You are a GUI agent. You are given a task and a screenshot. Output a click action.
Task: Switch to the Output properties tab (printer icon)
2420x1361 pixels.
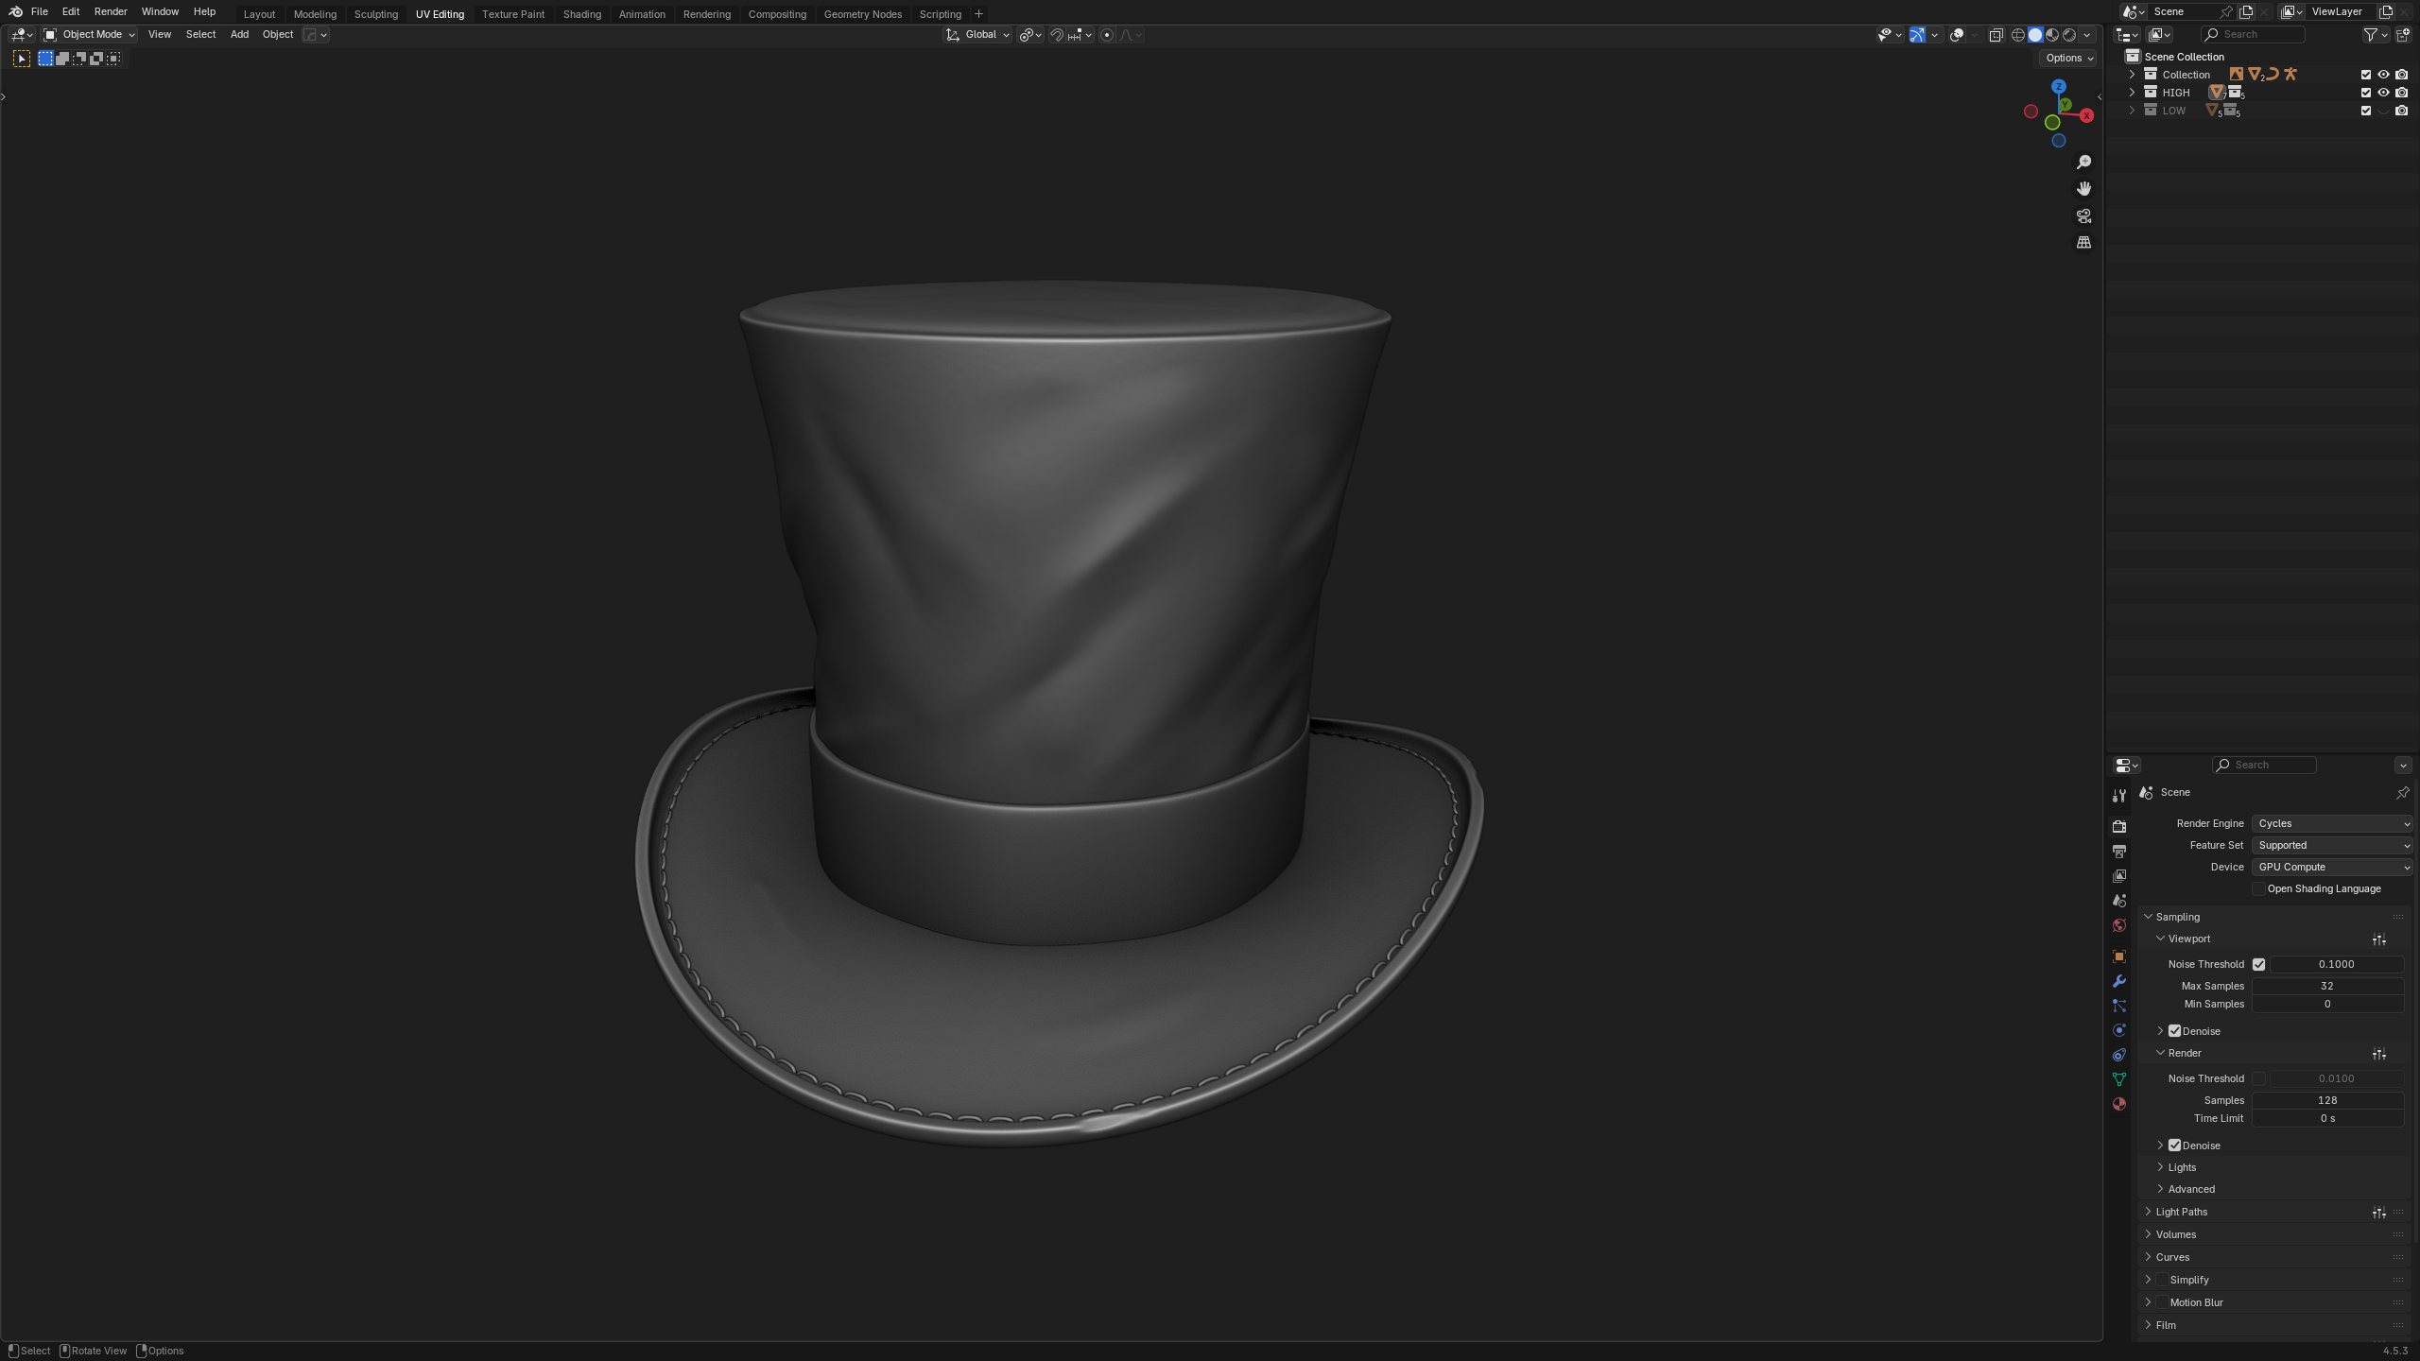(2119, 852)
